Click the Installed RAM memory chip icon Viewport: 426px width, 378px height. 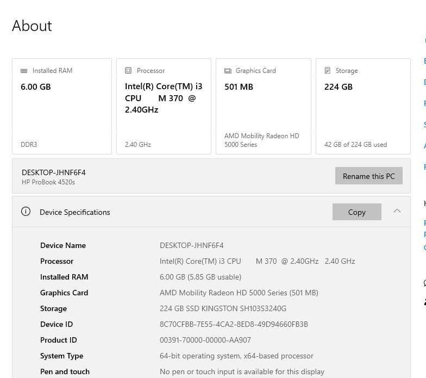[24, 71]
